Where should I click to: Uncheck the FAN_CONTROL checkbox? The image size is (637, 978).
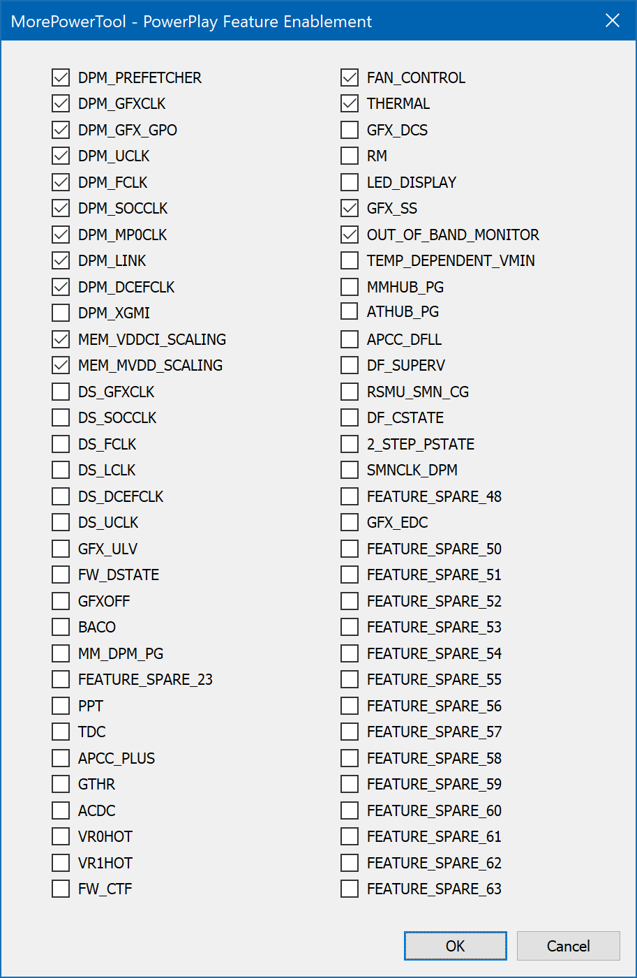(350, 77)
